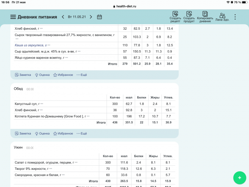
Task: Tap the green plus floating button
Action: [x=239, y=177]
